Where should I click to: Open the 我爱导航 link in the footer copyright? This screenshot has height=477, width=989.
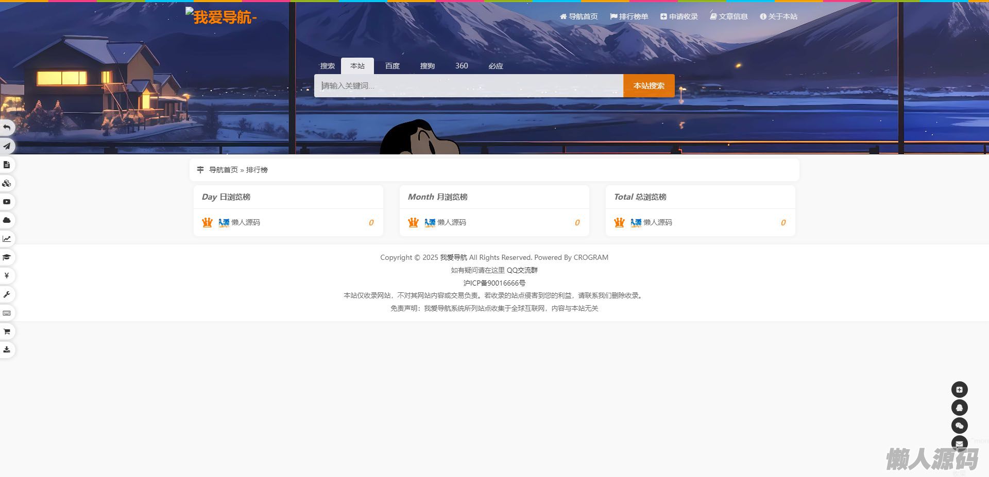click(453, 257)
